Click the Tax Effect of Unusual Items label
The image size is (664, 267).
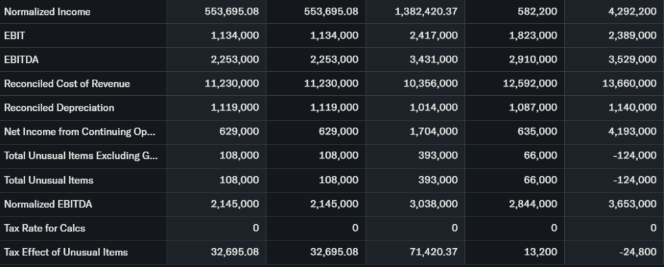66,252
